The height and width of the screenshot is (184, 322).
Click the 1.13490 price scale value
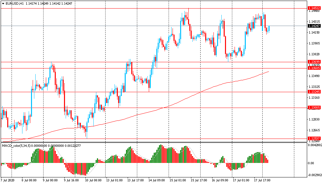314,76
